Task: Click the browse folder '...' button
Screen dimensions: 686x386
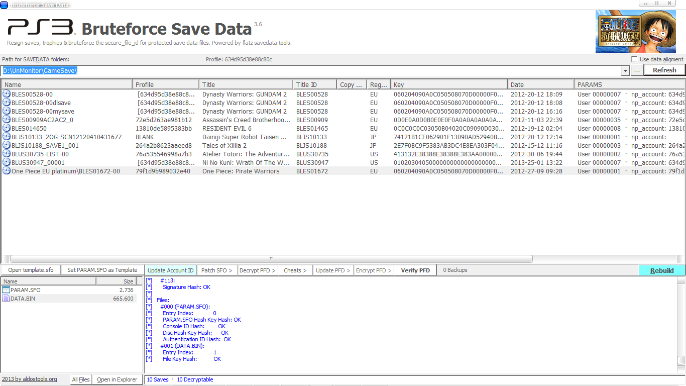Action: coord(637,70)
